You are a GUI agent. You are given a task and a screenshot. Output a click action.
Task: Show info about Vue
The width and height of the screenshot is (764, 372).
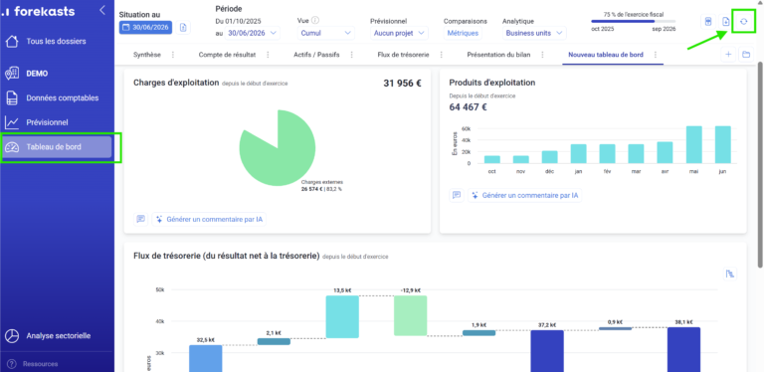point(315,21)
